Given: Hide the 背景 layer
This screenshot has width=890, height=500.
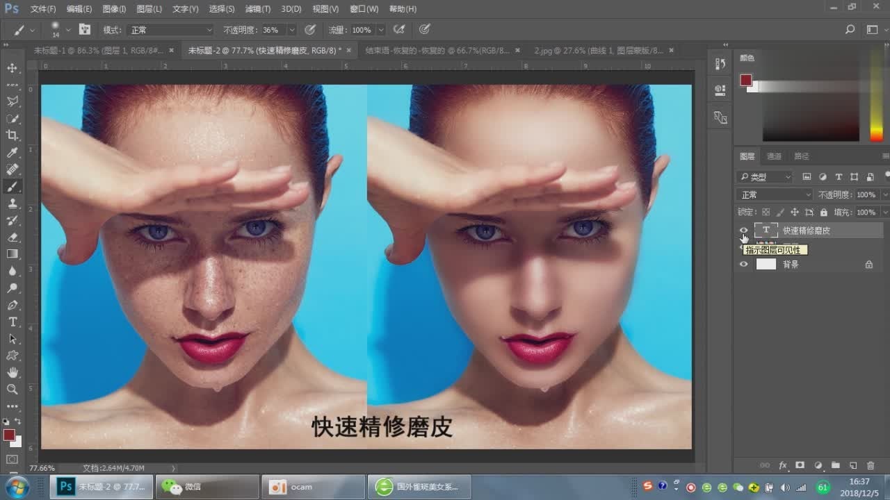Looking at the screenshot, I should [744, 264].
